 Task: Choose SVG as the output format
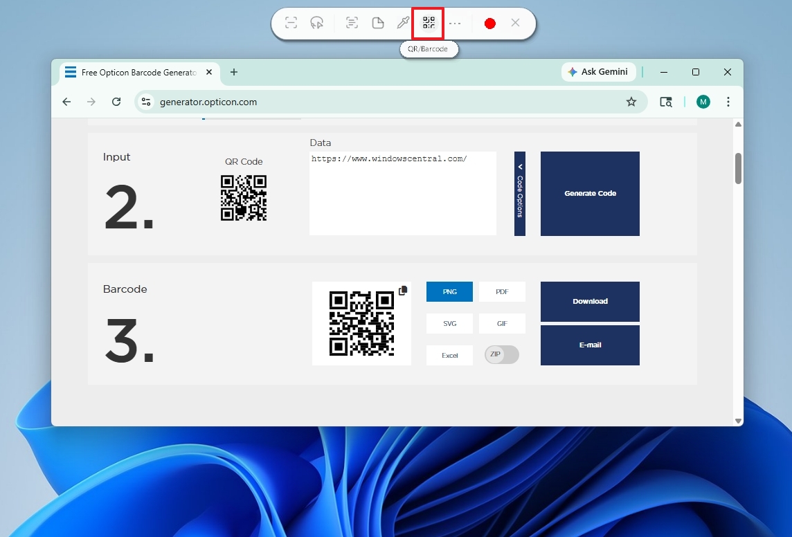coord(449,324)
